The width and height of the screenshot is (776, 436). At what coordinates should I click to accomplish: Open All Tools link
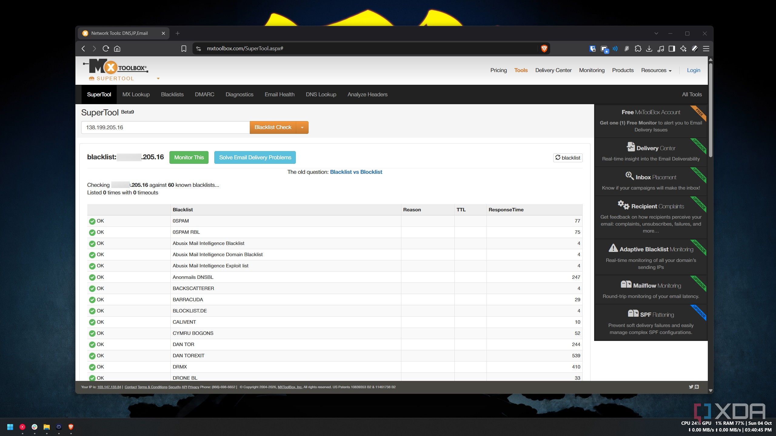[692, 94]
